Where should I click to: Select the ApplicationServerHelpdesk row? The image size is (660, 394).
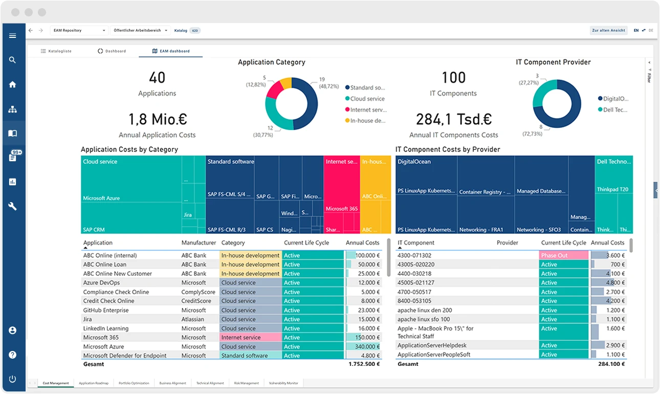click(511, 345)
